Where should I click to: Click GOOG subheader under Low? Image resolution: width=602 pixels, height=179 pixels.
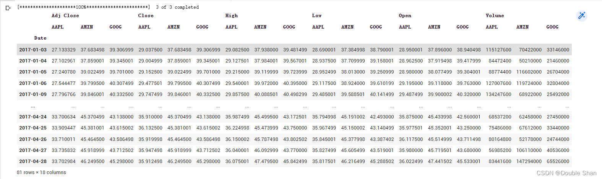click(376, 27)
